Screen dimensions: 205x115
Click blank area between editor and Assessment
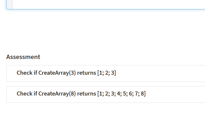pos(107,32)
